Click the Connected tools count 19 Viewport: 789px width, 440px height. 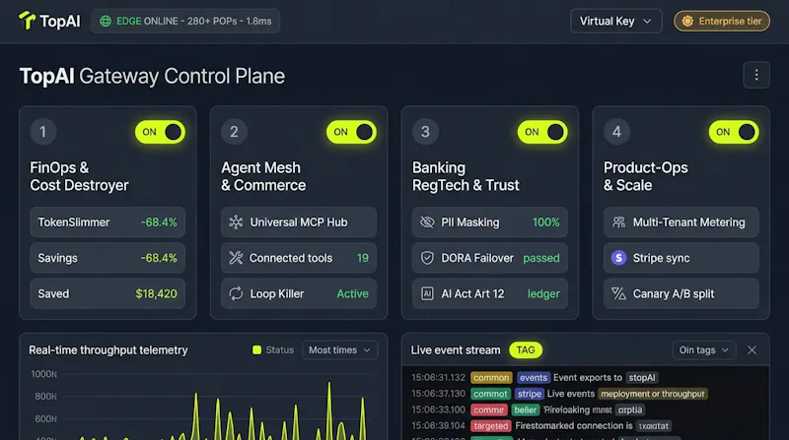[362, 258]
